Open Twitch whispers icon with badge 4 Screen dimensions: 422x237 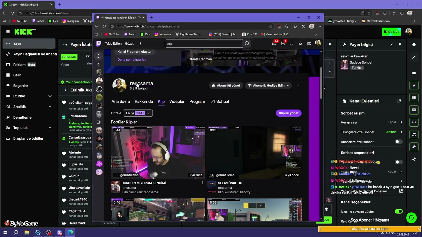283,43
